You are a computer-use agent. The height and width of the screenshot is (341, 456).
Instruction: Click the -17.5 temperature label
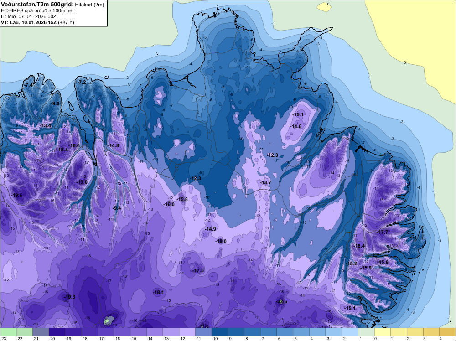click(x=198, y=270)
